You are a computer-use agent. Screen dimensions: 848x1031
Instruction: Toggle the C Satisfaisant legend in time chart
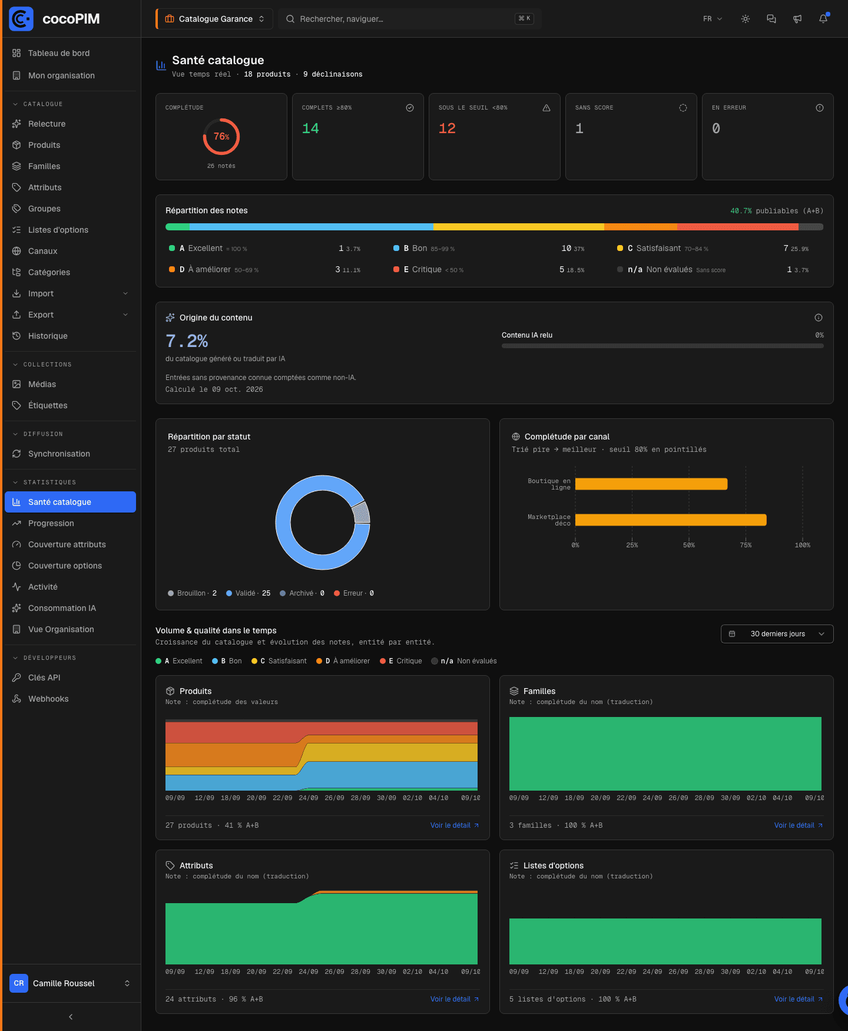coord(279,661)
